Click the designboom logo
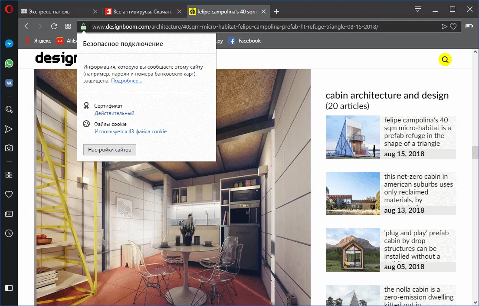The width and height of the screenshot is (479, 306). 56,58
